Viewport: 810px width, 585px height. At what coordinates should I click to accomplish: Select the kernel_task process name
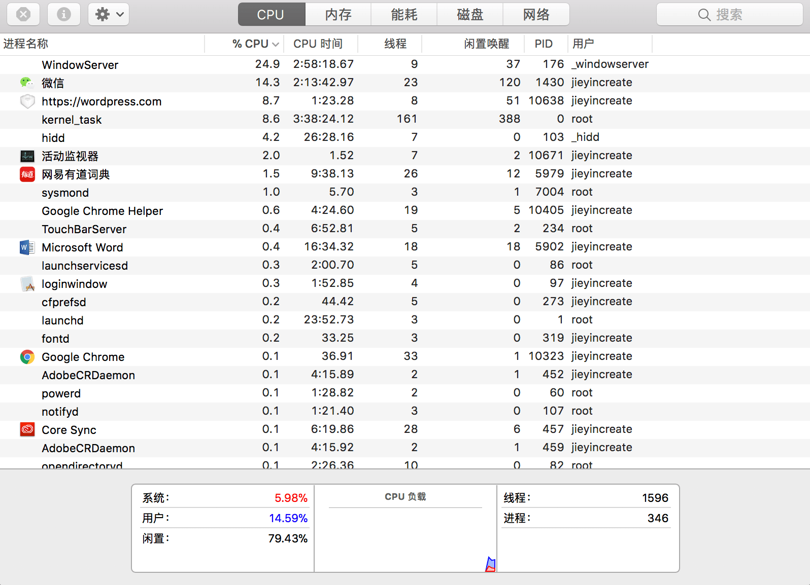pyautogui.click(x=72, y=120)
